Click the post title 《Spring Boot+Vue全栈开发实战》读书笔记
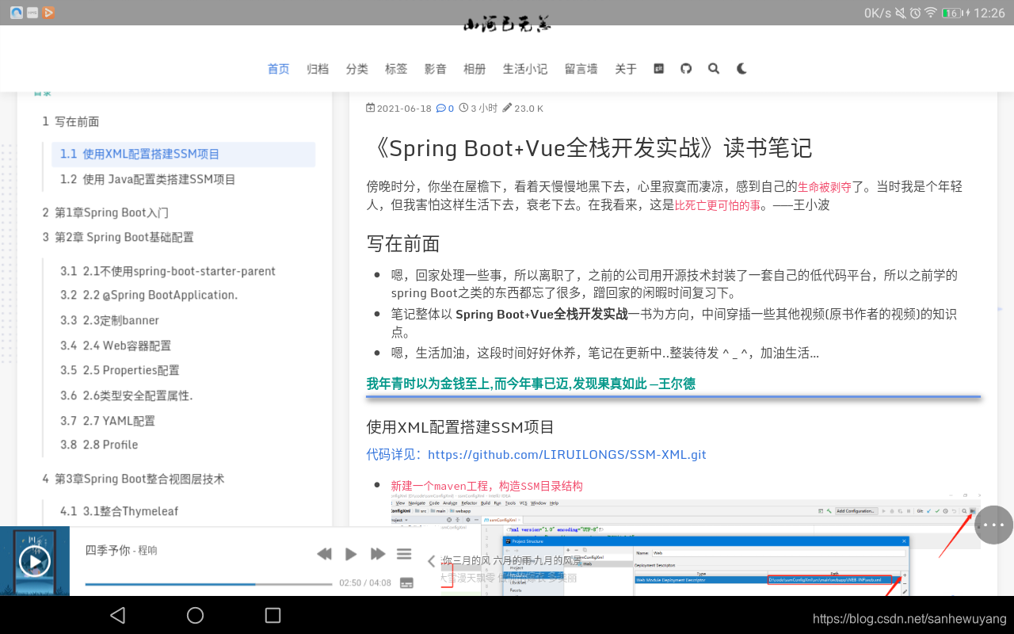Image resolution: width=1014 pixels, height=634 pixels. pos(589,148)
